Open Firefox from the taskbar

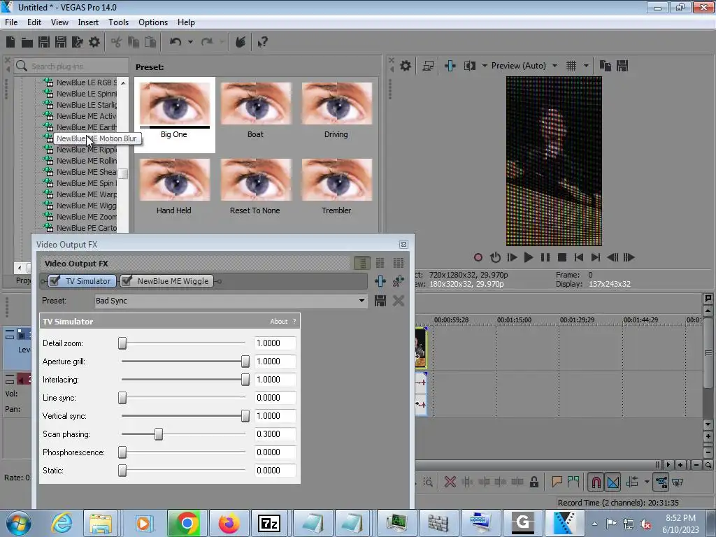[x=229, y=523]
